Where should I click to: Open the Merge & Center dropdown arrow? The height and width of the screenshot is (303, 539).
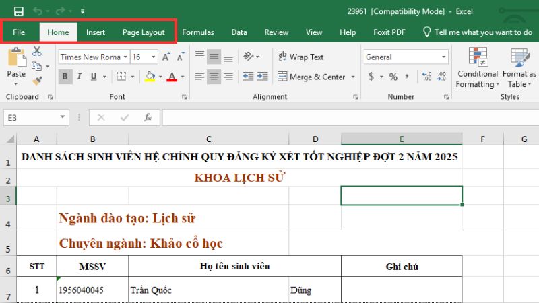352,77
